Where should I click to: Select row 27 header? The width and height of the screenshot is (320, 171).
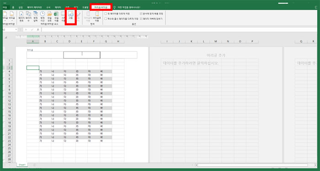pos(9,155)
